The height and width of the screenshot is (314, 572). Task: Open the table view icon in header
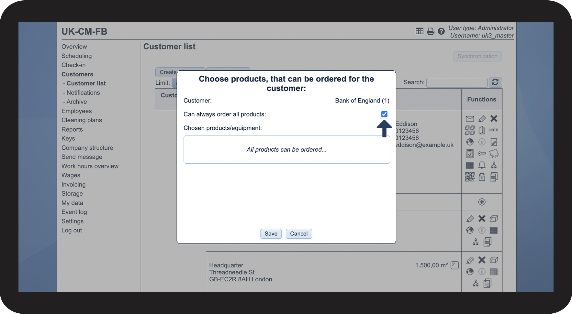pos(420,31)
